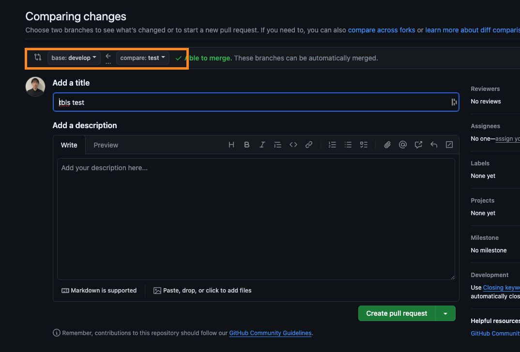
Task: Click the compare across forks link
Action: pyautogui.click(x=382, y=30)
